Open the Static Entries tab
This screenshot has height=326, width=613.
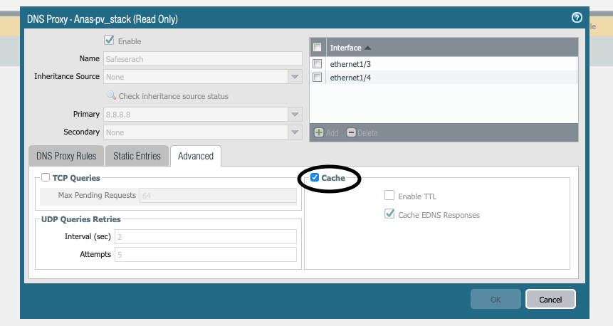coord(137,156)
